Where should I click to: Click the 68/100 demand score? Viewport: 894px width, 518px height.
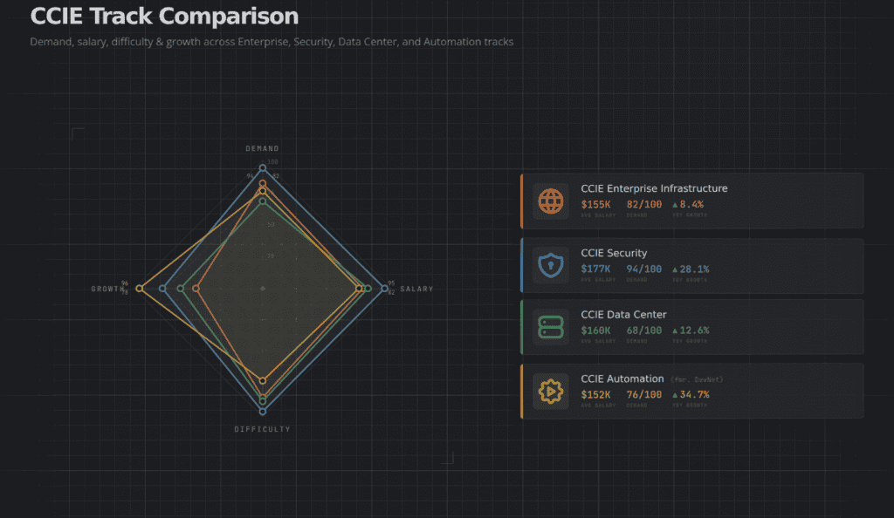[644, 331]
